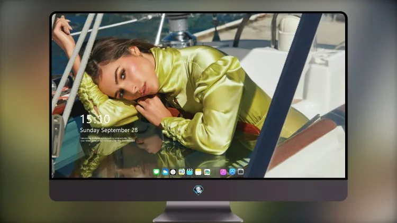Open the blue App Store icon
397x223 pixels.
point(232,172)
